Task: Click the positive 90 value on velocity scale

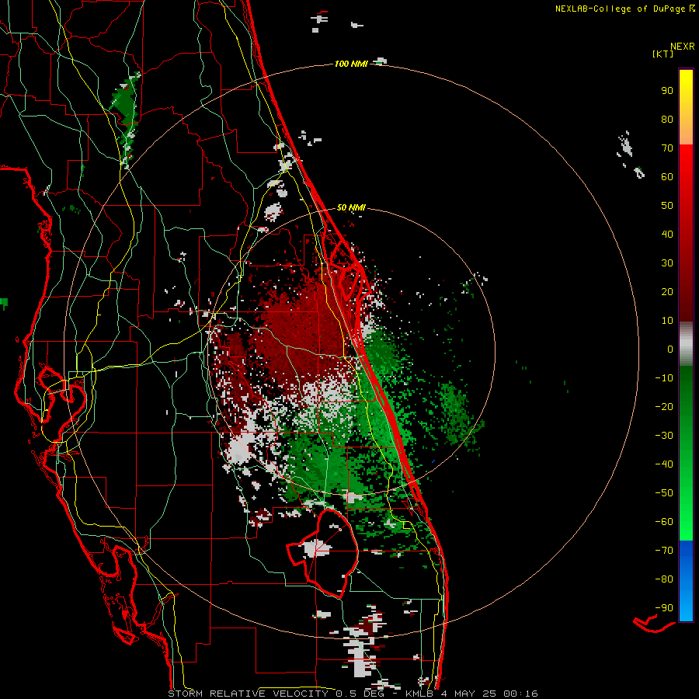Action: (x=667, y=91)
